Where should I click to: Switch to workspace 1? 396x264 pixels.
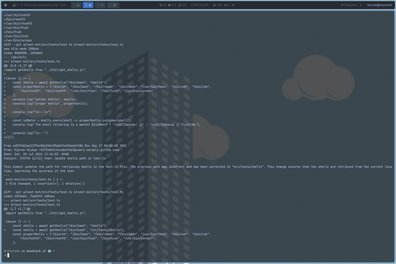pos(77,5)
